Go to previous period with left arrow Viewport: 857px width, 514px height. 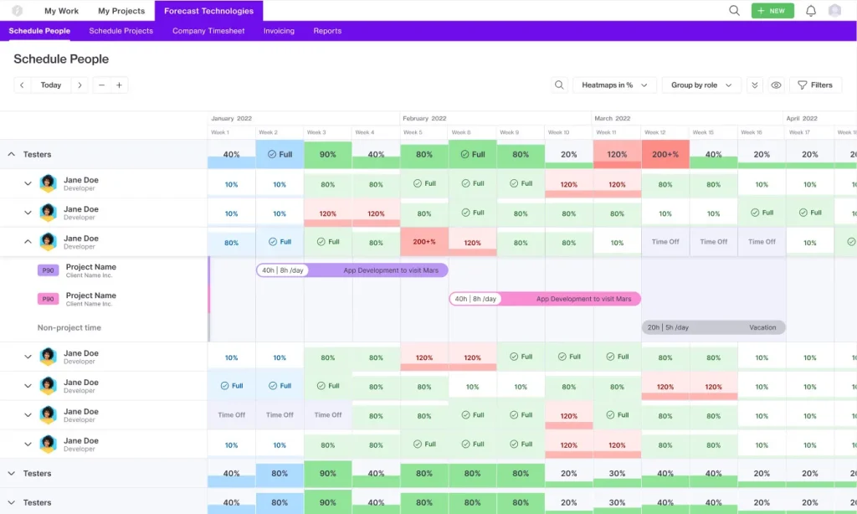point(23,85)
